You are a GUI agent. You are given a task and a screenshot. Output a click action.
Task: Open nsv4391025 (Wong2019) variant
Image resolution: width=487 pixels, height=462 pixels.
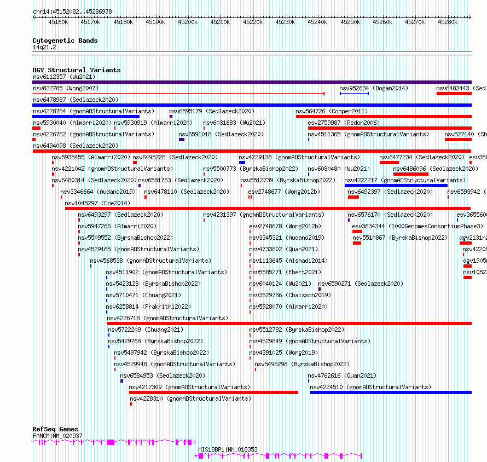coord(283,353)
